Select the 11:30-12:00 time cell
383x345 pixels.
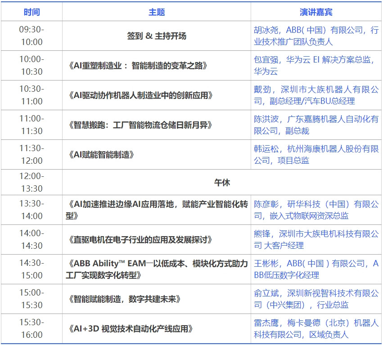click(32, 155)
